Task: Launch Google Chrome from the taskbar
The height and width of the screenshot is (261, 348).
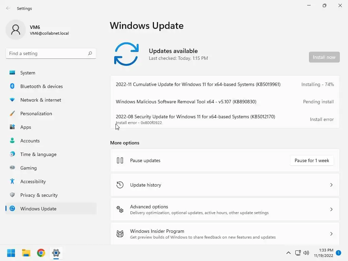Action: click(x=41, y=253)
